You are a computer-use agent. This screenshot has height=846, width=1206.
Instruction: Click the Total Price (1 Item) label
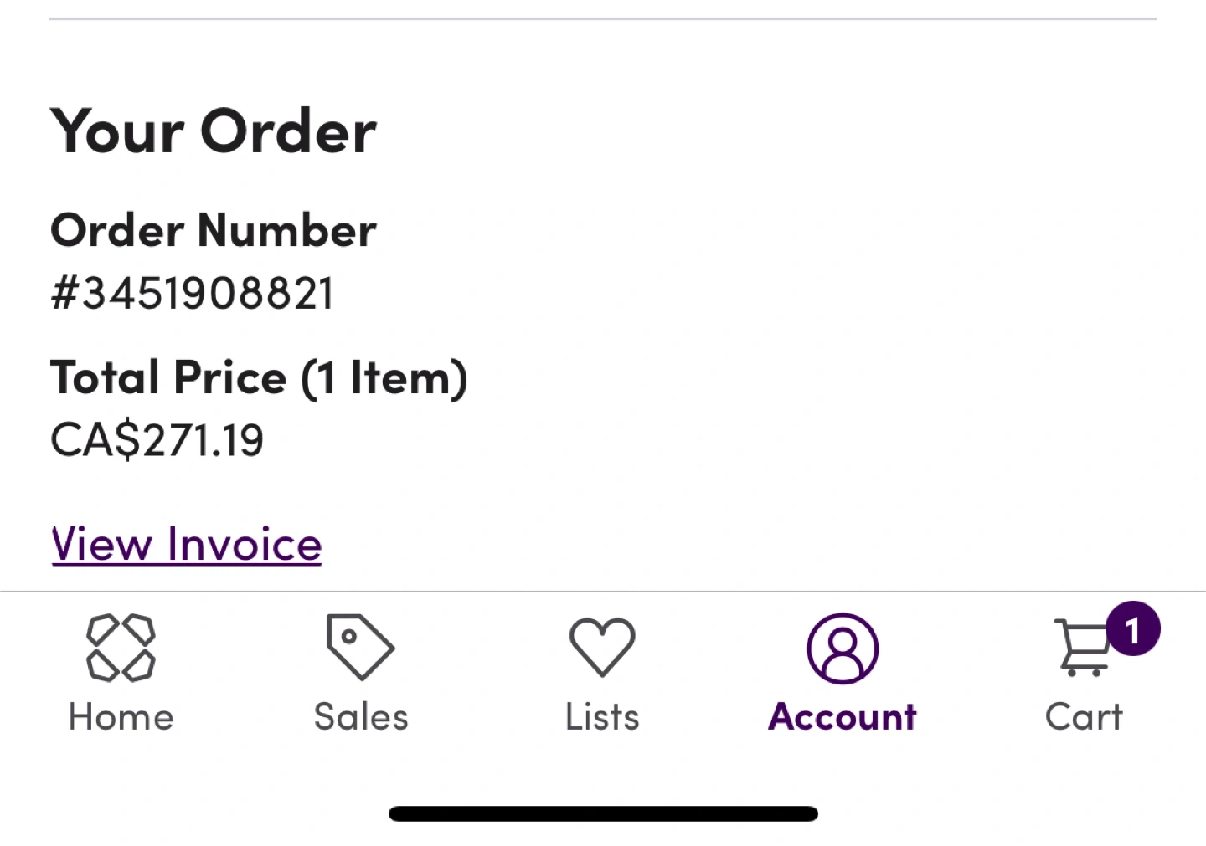259,377
